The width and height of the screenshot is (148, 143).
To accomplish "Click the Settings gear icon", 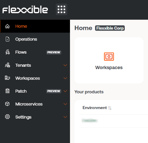I will point(7,117).
